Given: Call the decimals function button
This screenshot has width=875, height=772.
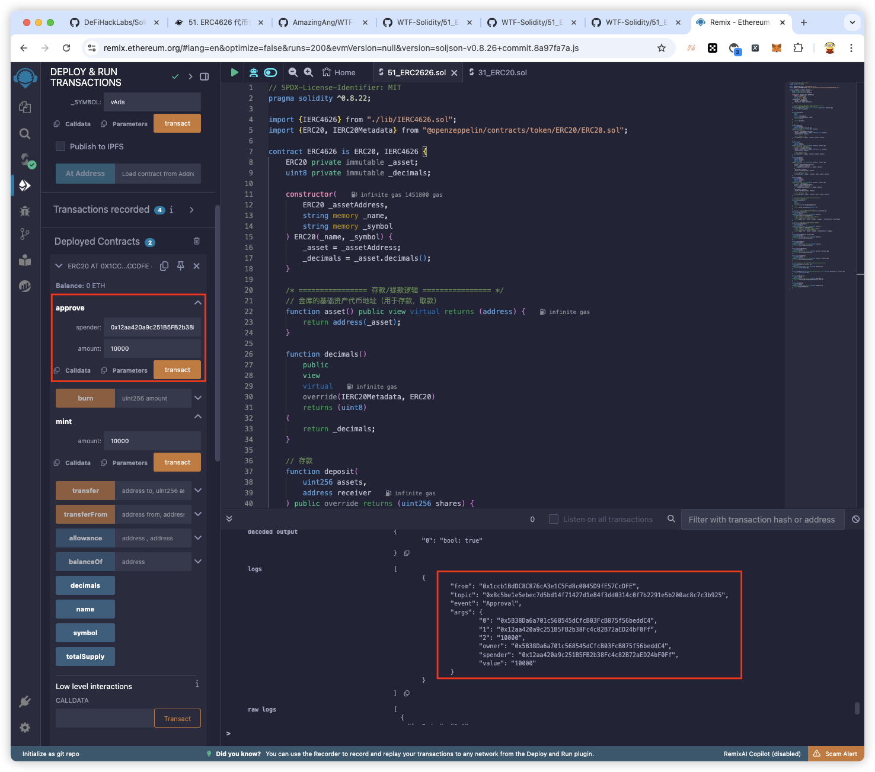Looking at the screenshot, I should coord(85,585).
